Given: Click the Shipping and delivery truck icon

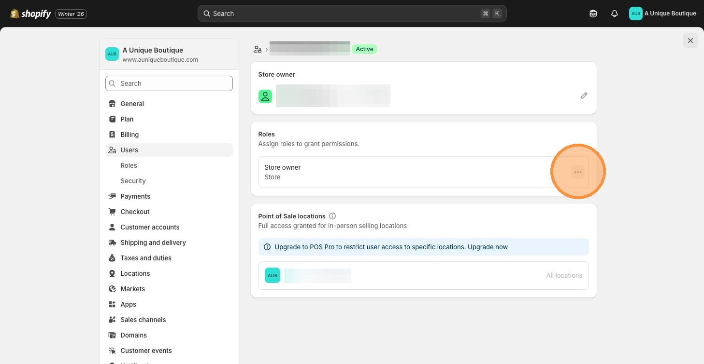Looking at the screenshot, I should (112, 243).
